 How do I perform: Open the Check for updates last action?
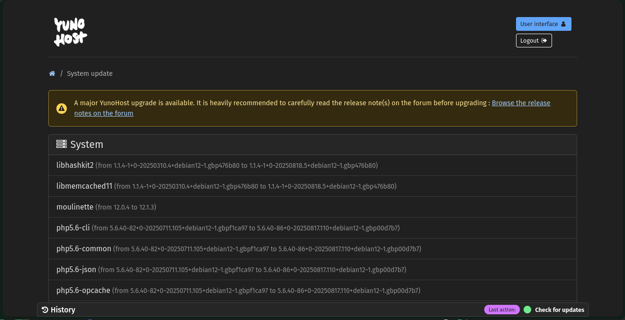point(559,310)
